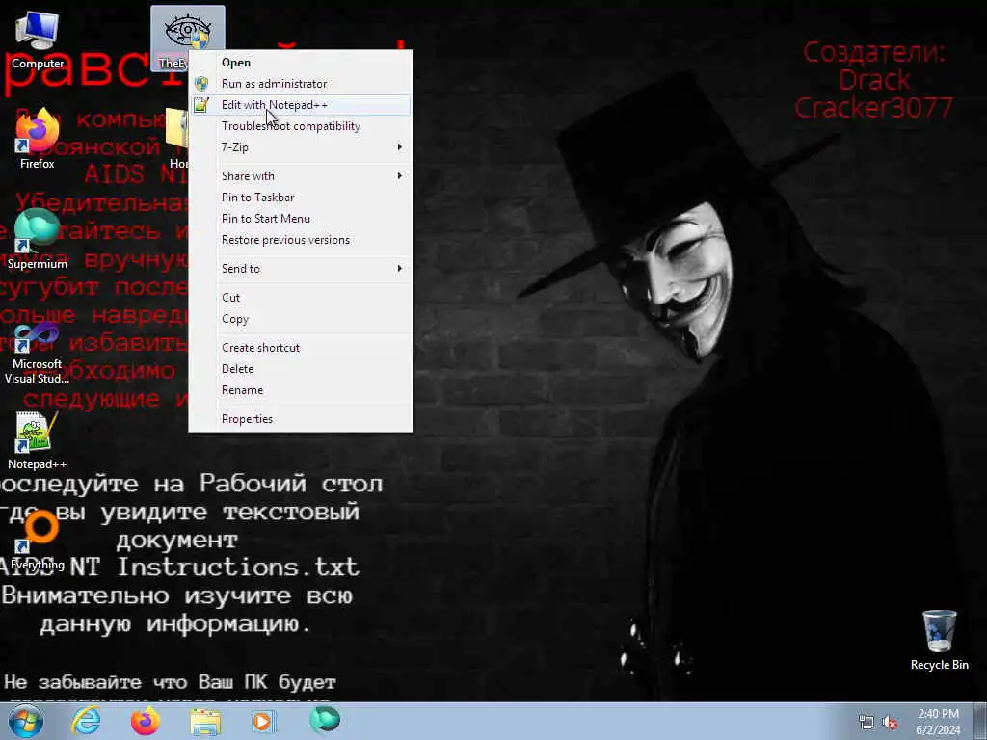This screenshot has height=740, width=987.
Task: Select the Supermium desktop shortcut
Action: [x=38, y=240]
